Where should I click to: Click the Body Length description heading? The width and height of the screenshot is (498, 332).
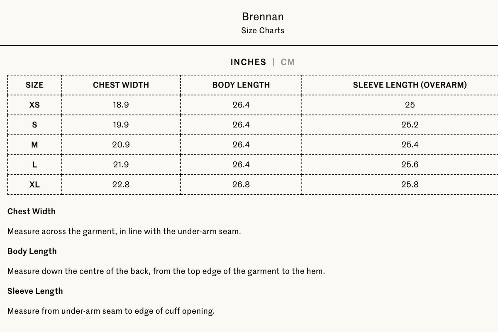[32, 251]
